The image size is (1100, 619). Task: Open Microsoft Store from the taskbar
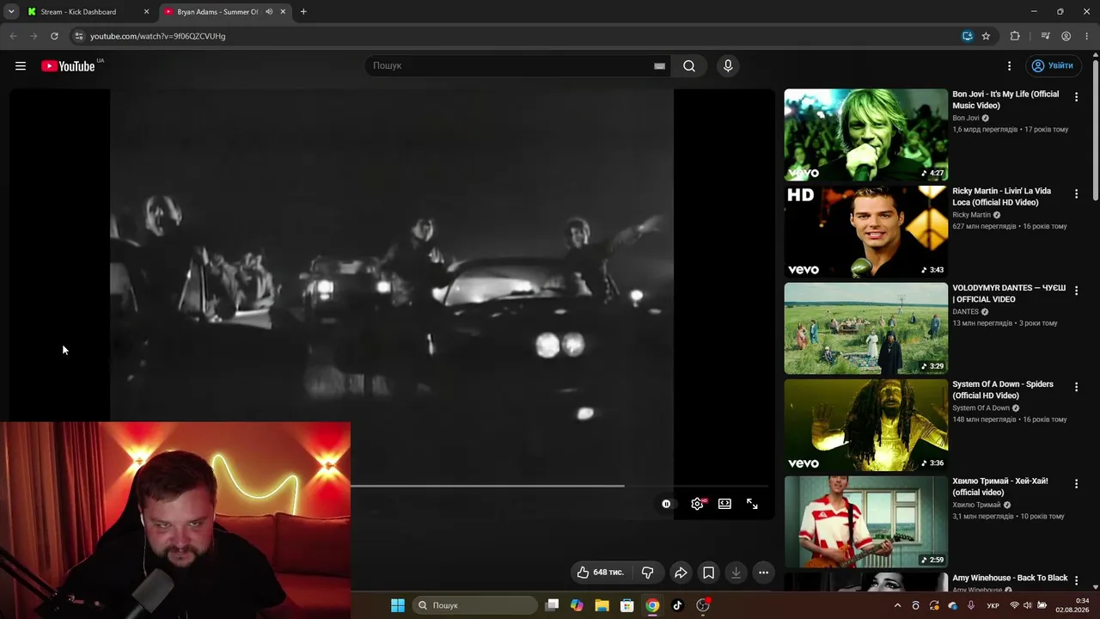pos(627,605)
